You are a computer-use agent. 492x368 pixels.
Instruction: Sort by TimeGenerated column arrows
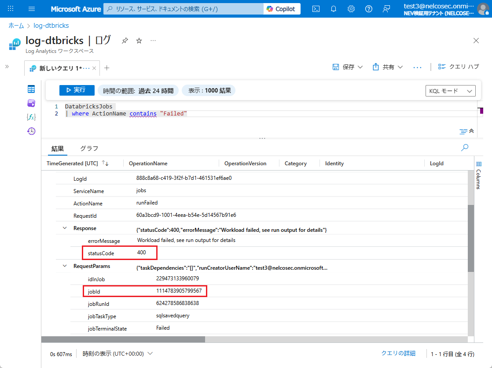click(105, 163)
